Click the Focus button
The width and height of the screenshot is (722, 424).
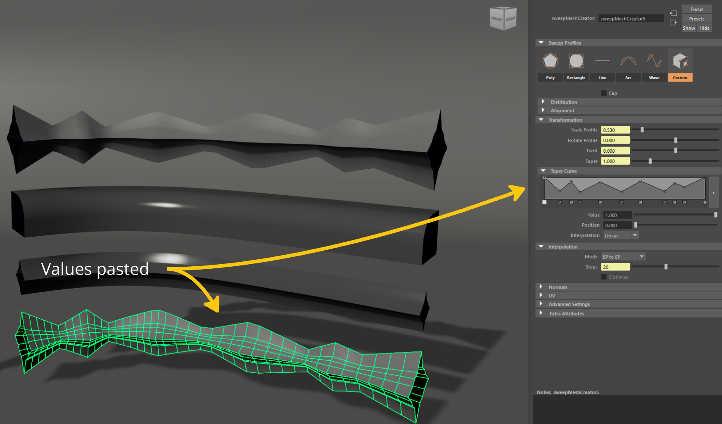pos(696,9)
